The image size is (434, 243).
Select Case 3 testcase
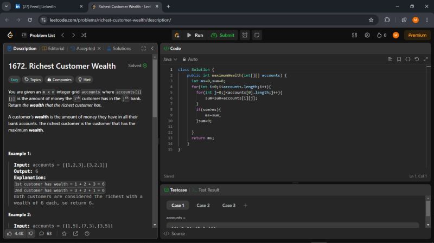pos(228,206)
